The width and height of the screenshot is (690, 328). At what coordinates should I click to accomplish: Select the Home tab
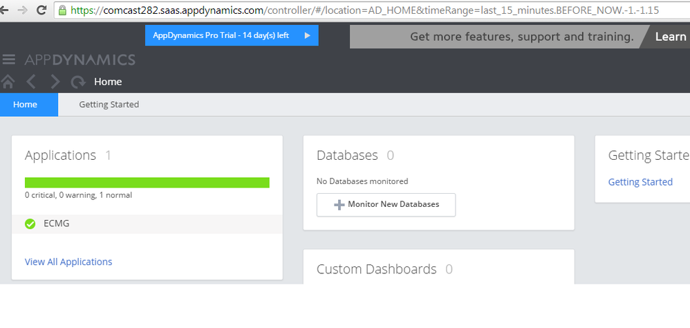(x=25, y=104)
